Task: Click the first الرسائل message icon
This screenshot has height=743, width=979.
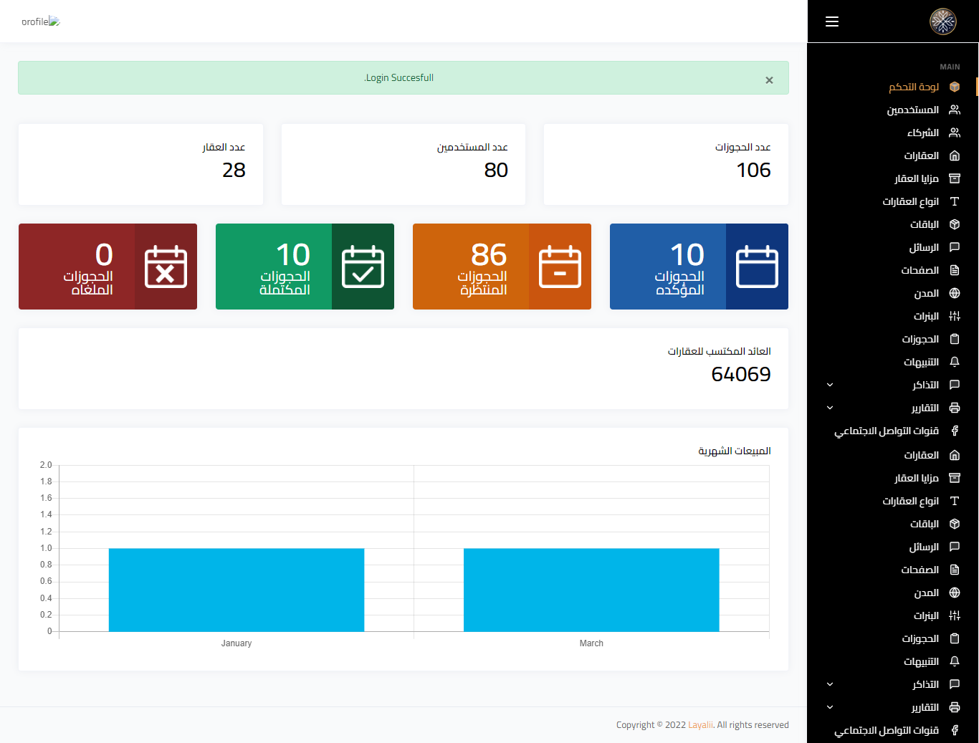Action: (x=955, y=247)
